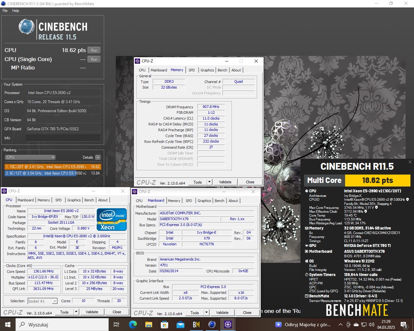Click Validate in bottom-left CPU-Z window
Image resolution: width=414 pixels, height=331 pixels.
click(92, 312)
